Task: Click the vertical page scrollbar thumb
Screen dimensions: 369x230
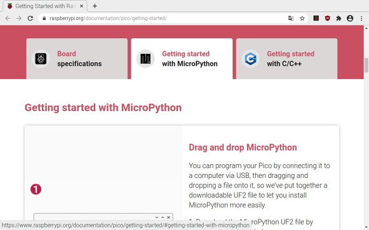Action: (x=366, y=65)
